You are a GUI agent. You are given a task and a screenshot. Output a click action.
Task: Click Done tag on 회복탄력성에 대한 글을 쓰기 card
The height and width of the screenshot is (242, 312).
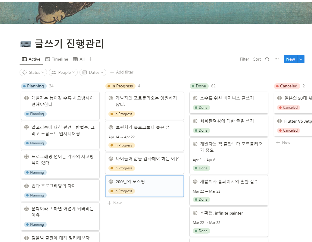pyautogui.click(x=201, y=130)
